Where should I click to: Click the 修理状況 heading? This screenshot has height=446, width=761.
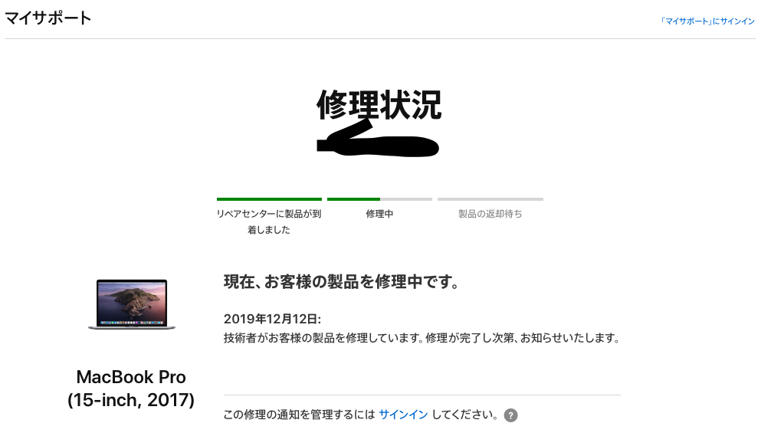(x=379, y=104)
